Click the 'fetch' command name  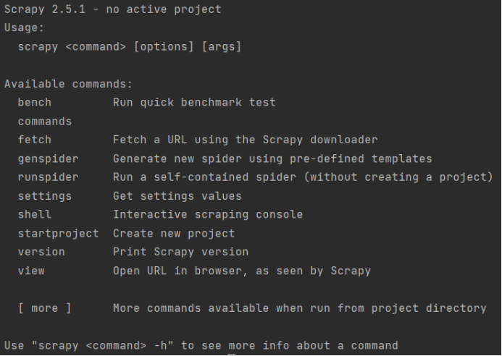(35, 140)
